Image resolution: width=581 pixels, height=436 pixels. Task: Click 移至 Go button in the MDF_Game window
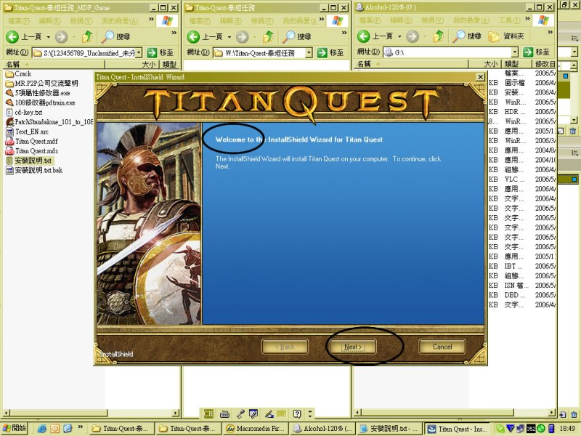[x=161, y=52]
